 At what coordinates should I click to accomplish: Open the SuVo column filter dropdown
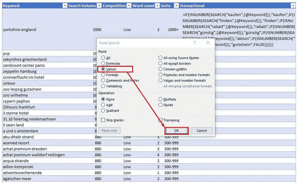click(177, 6)
